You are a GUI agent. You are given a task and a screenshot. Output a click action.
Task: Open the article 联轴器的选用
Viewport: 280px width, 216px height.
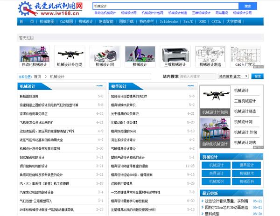point(29,96)
